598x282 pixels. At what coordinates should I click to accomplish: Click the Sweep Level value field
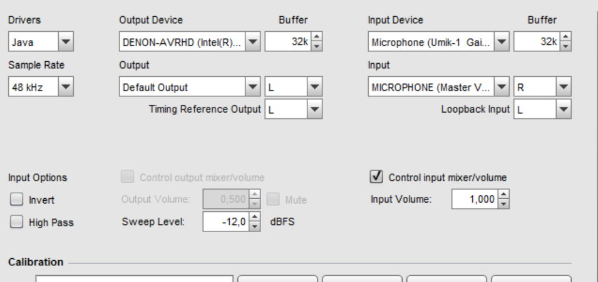(225, 222)
